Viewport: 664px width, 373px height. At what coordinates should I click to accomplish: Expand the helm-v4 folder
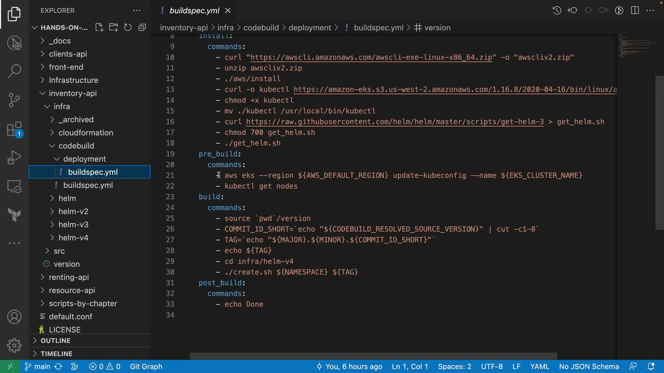pyautogui.click(x=73, y=238)
